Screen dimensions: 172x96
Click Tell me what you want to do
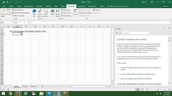(118, 6)
